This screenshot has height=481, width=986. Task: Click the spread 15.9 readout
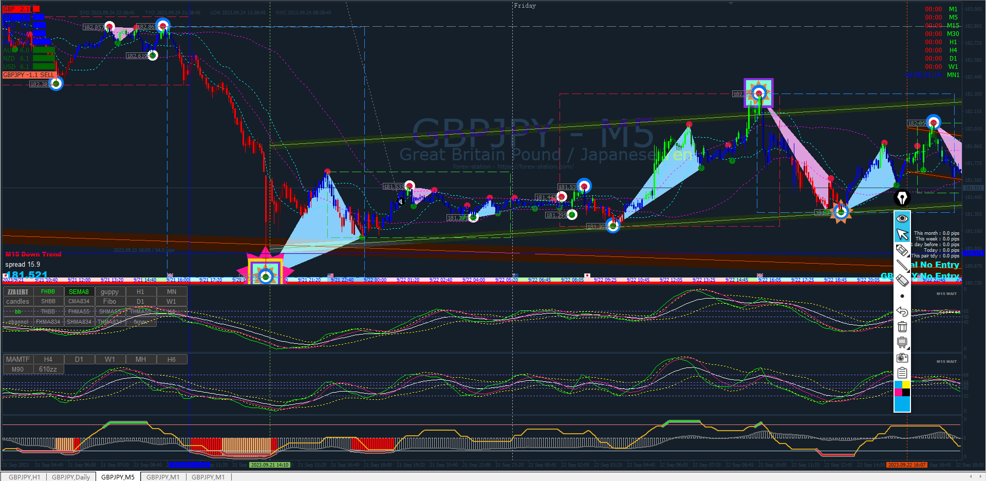point(23,265)
